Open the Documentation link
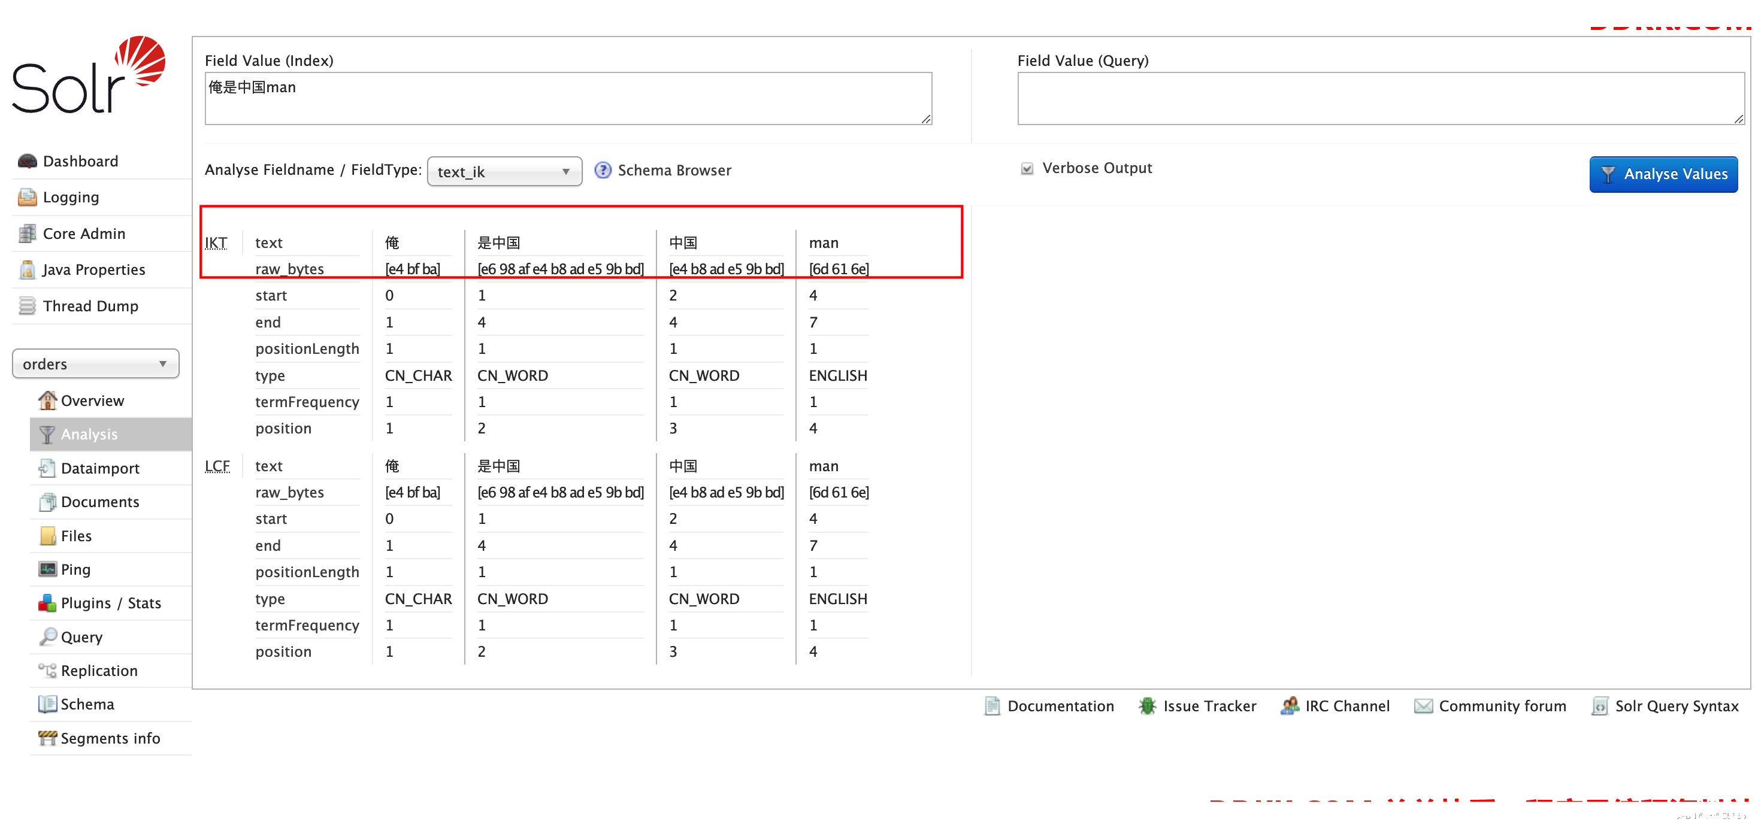Viewport: 1755px width, 825px height. coord(1060,706)
